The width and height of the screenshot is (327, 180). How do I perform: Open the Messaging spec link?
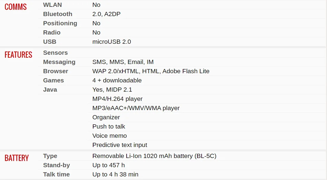pos(59,62)
